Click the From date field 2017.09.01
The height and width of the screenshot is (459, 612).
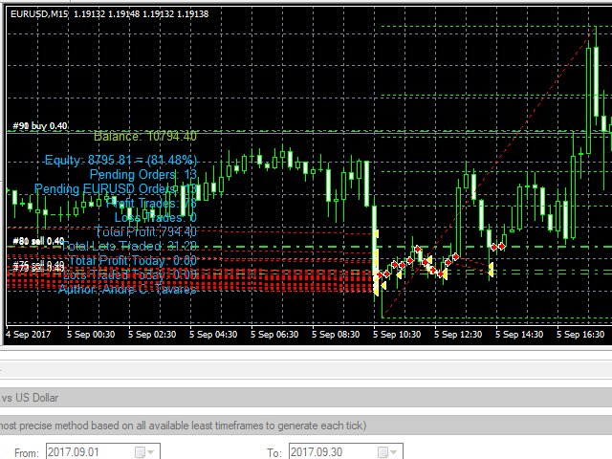[103, 452]
